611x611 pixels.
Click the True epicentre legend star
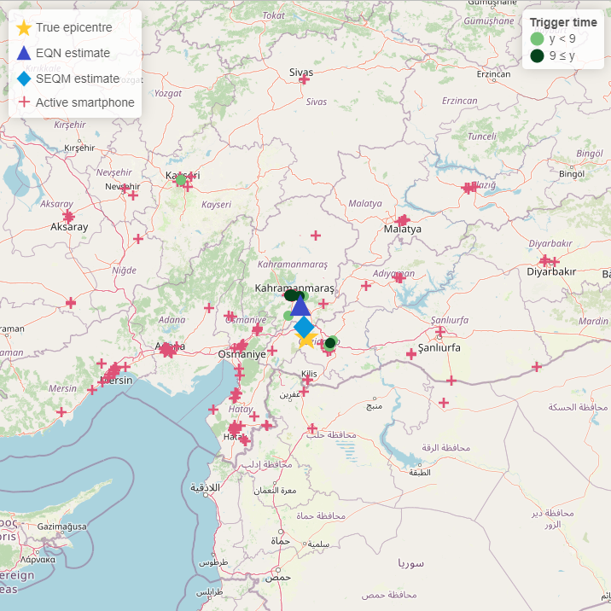coord(24,27)
